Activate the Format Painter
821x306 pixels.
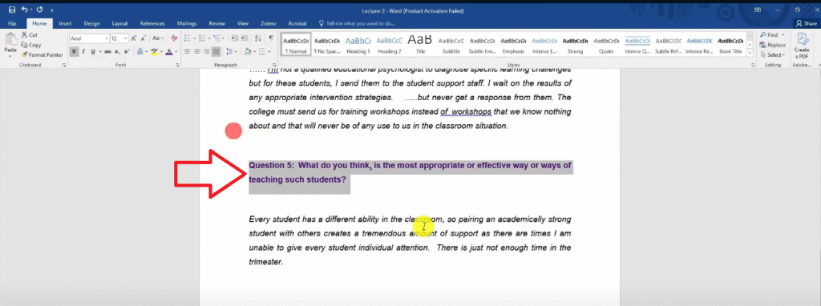point(42,54)
